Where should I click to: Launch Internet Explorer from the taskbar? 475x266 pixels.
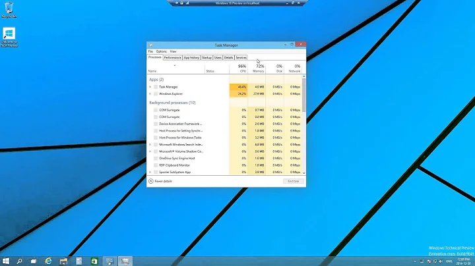[x=48, y=261]
